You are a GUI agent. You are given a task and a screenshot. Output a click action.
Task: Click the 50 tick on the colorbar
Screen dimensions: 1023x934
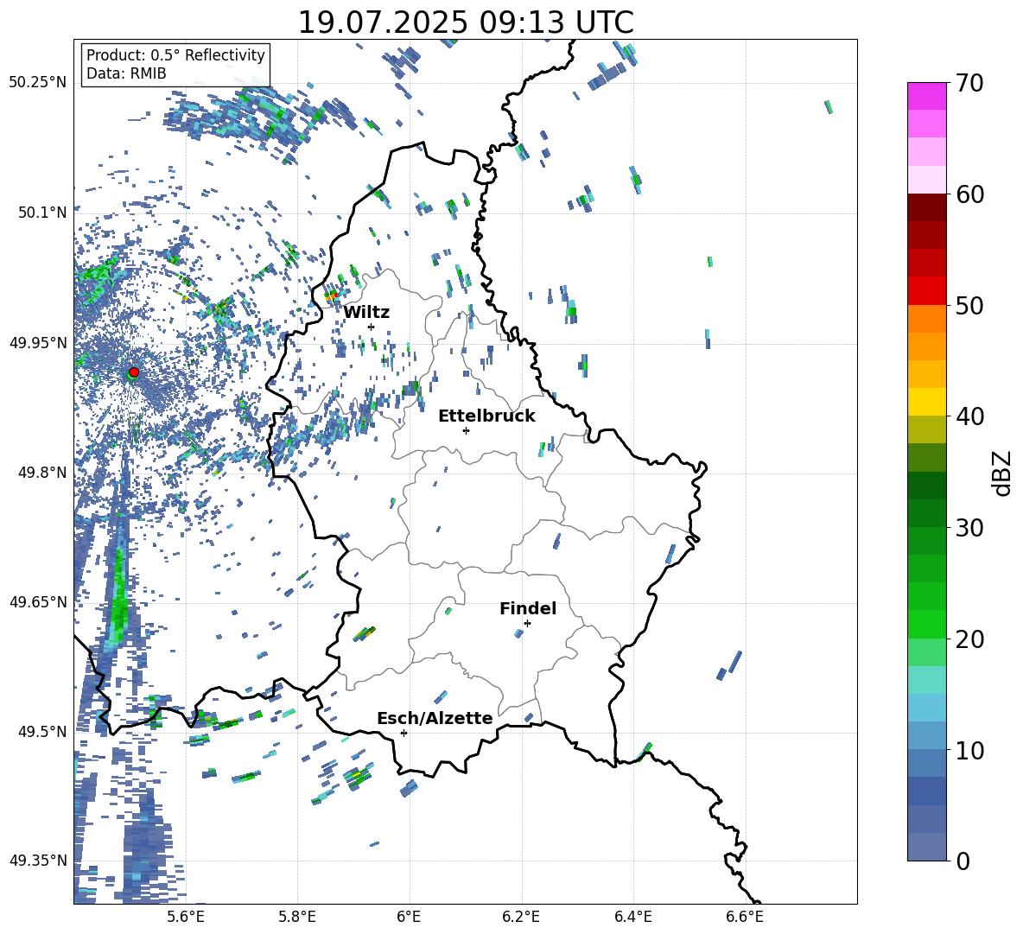(969, 305)
